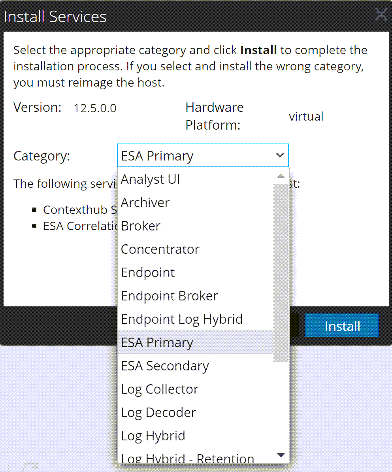This screenshot has width=392, height=472.
Task: Click the scroll up arrow in list
Action: [281, 176]
